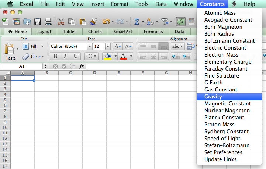The width and height of the screenshot is (266, 169).
Task: Click the decrease indent icon
Action: point(176,56)
